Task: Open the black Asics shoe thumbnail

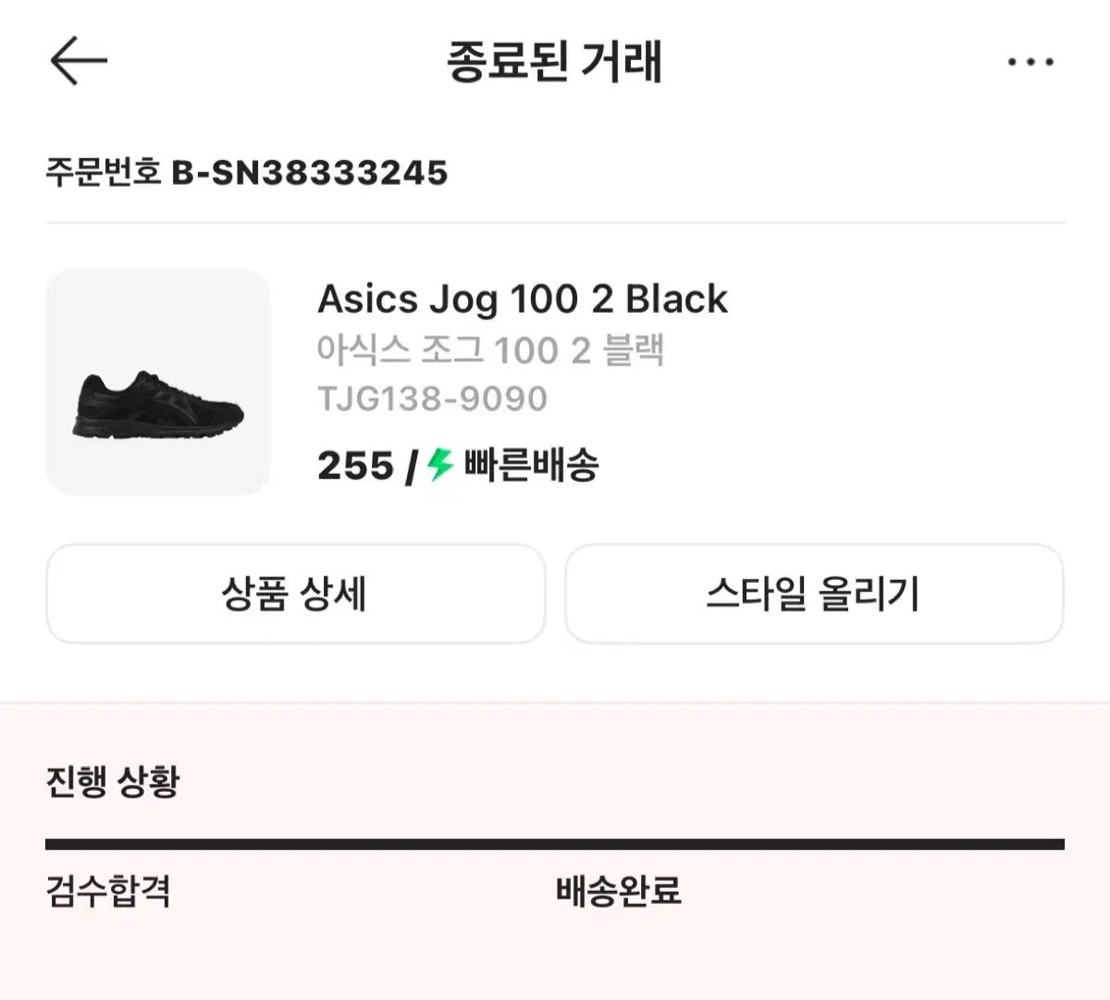Action: (158, 381)
